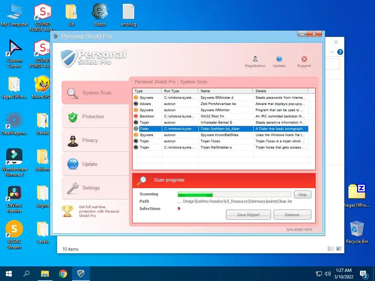The height and width of the screenshot is (281, 375).
Task: Click the Save Report button
Action: [x=248, y=214]
